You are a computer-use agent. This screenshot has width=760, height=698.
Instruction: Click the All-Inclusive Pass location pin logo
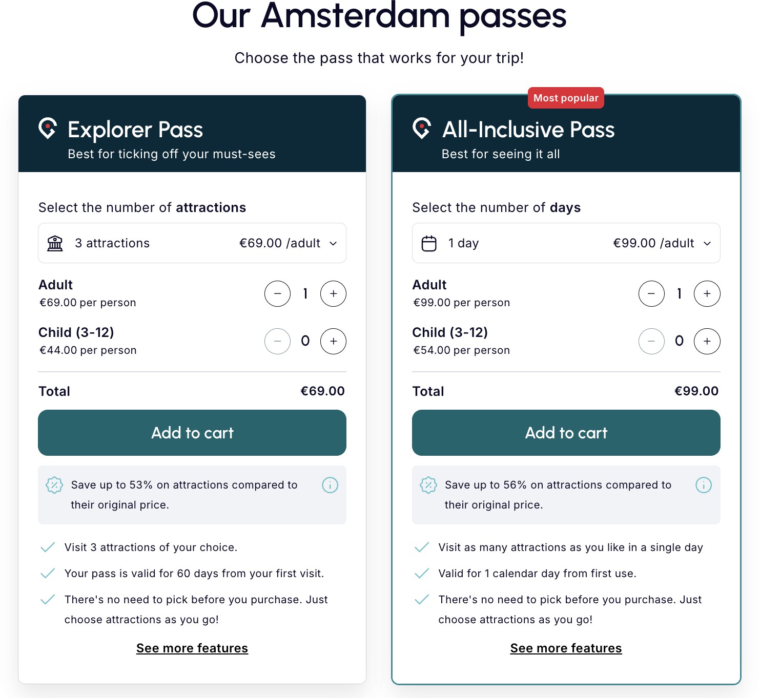tap(421, 130)
